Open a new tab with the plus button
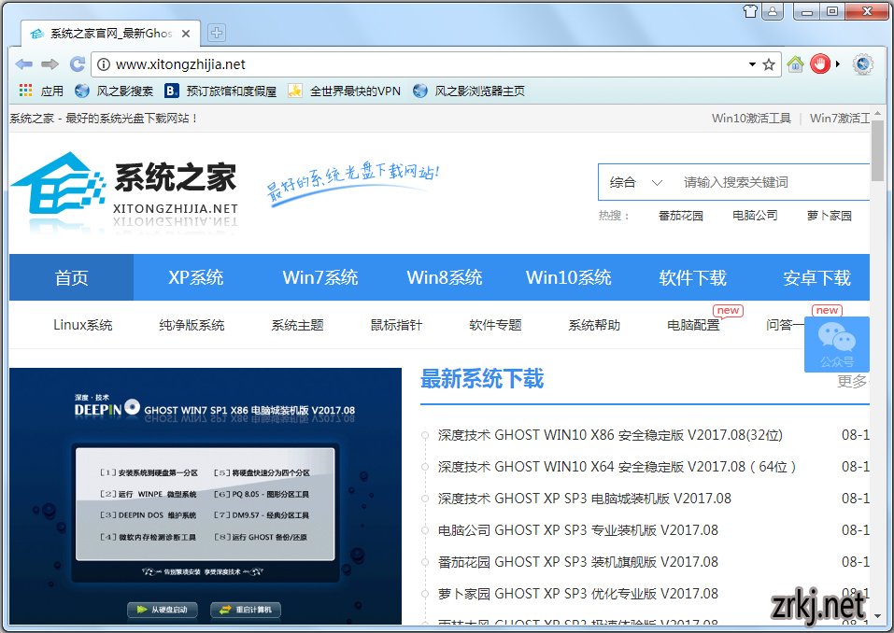This screenshot has height=633, width=894. click(x=216, y=33)
